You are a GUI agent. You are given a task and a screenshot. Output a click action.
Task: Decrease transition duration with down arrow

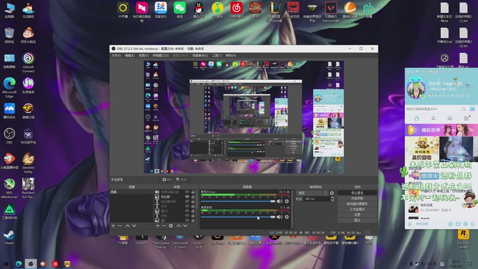pyautogui.click(x=332, y=200)
